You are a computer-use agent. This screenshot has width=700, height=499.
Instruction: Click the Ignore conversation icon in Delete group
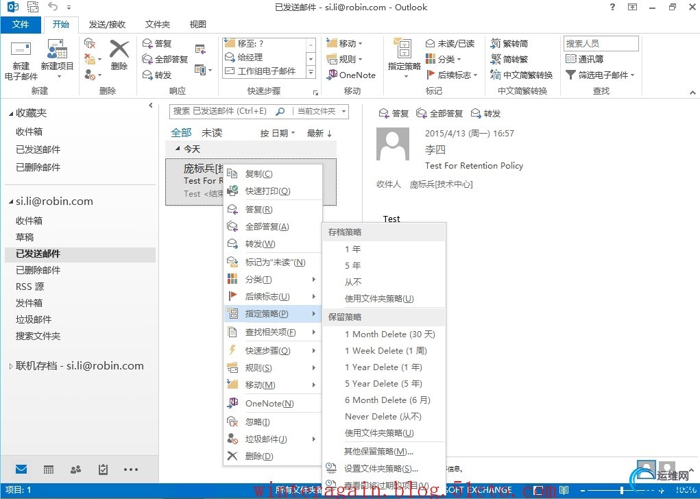[x=90, y=43]
